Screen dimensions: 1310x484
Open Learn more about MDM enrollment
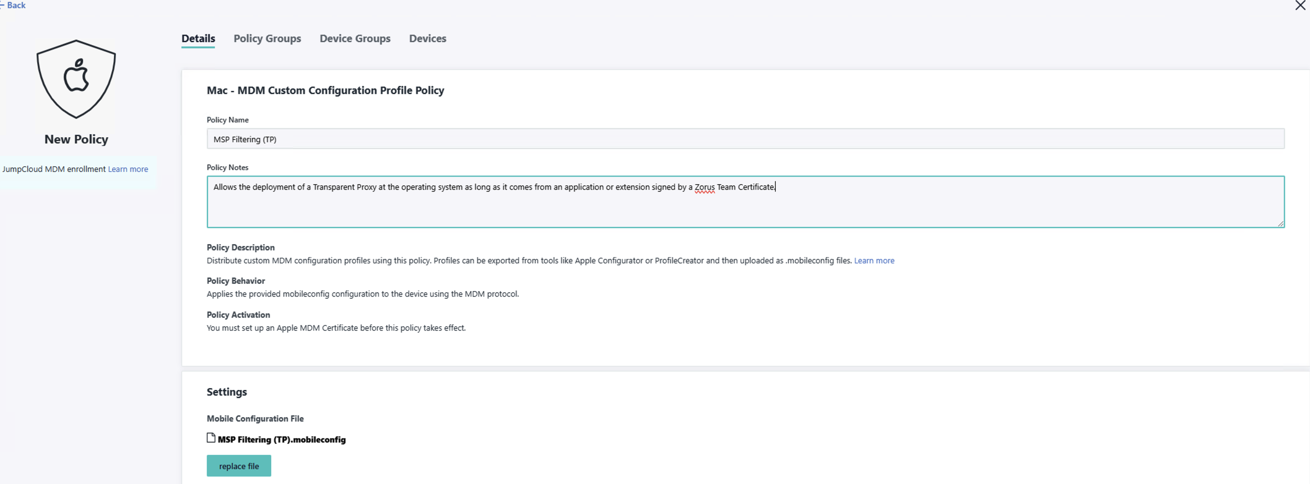point(128,169)
